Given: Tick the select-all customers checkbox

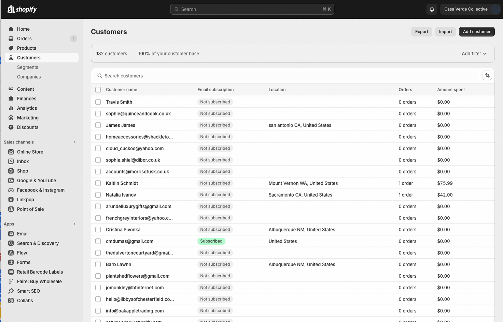Looking at the screenshot, I should [98, 90].
